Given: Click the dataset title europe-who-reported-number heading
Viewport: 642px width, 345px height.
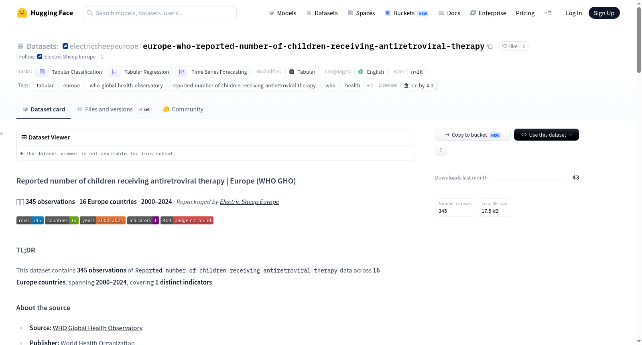Looking at the screenshot, I should [x=313, y=46].
